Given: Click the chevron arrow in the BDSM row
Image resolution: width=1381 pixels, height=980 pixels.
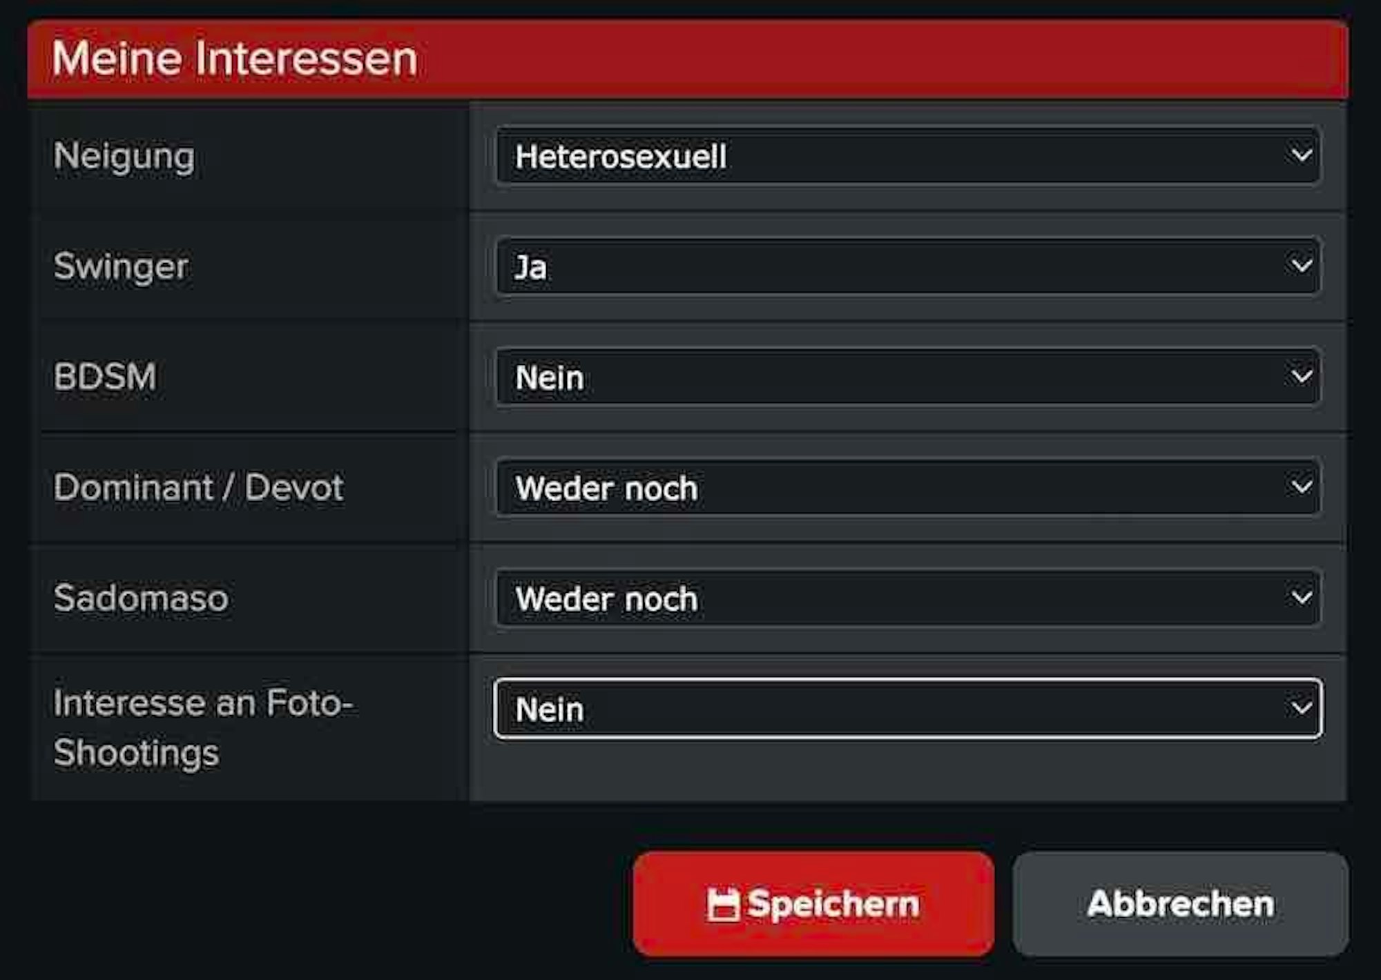Looking at the screenshot, I should click(x=1301, y=376).
